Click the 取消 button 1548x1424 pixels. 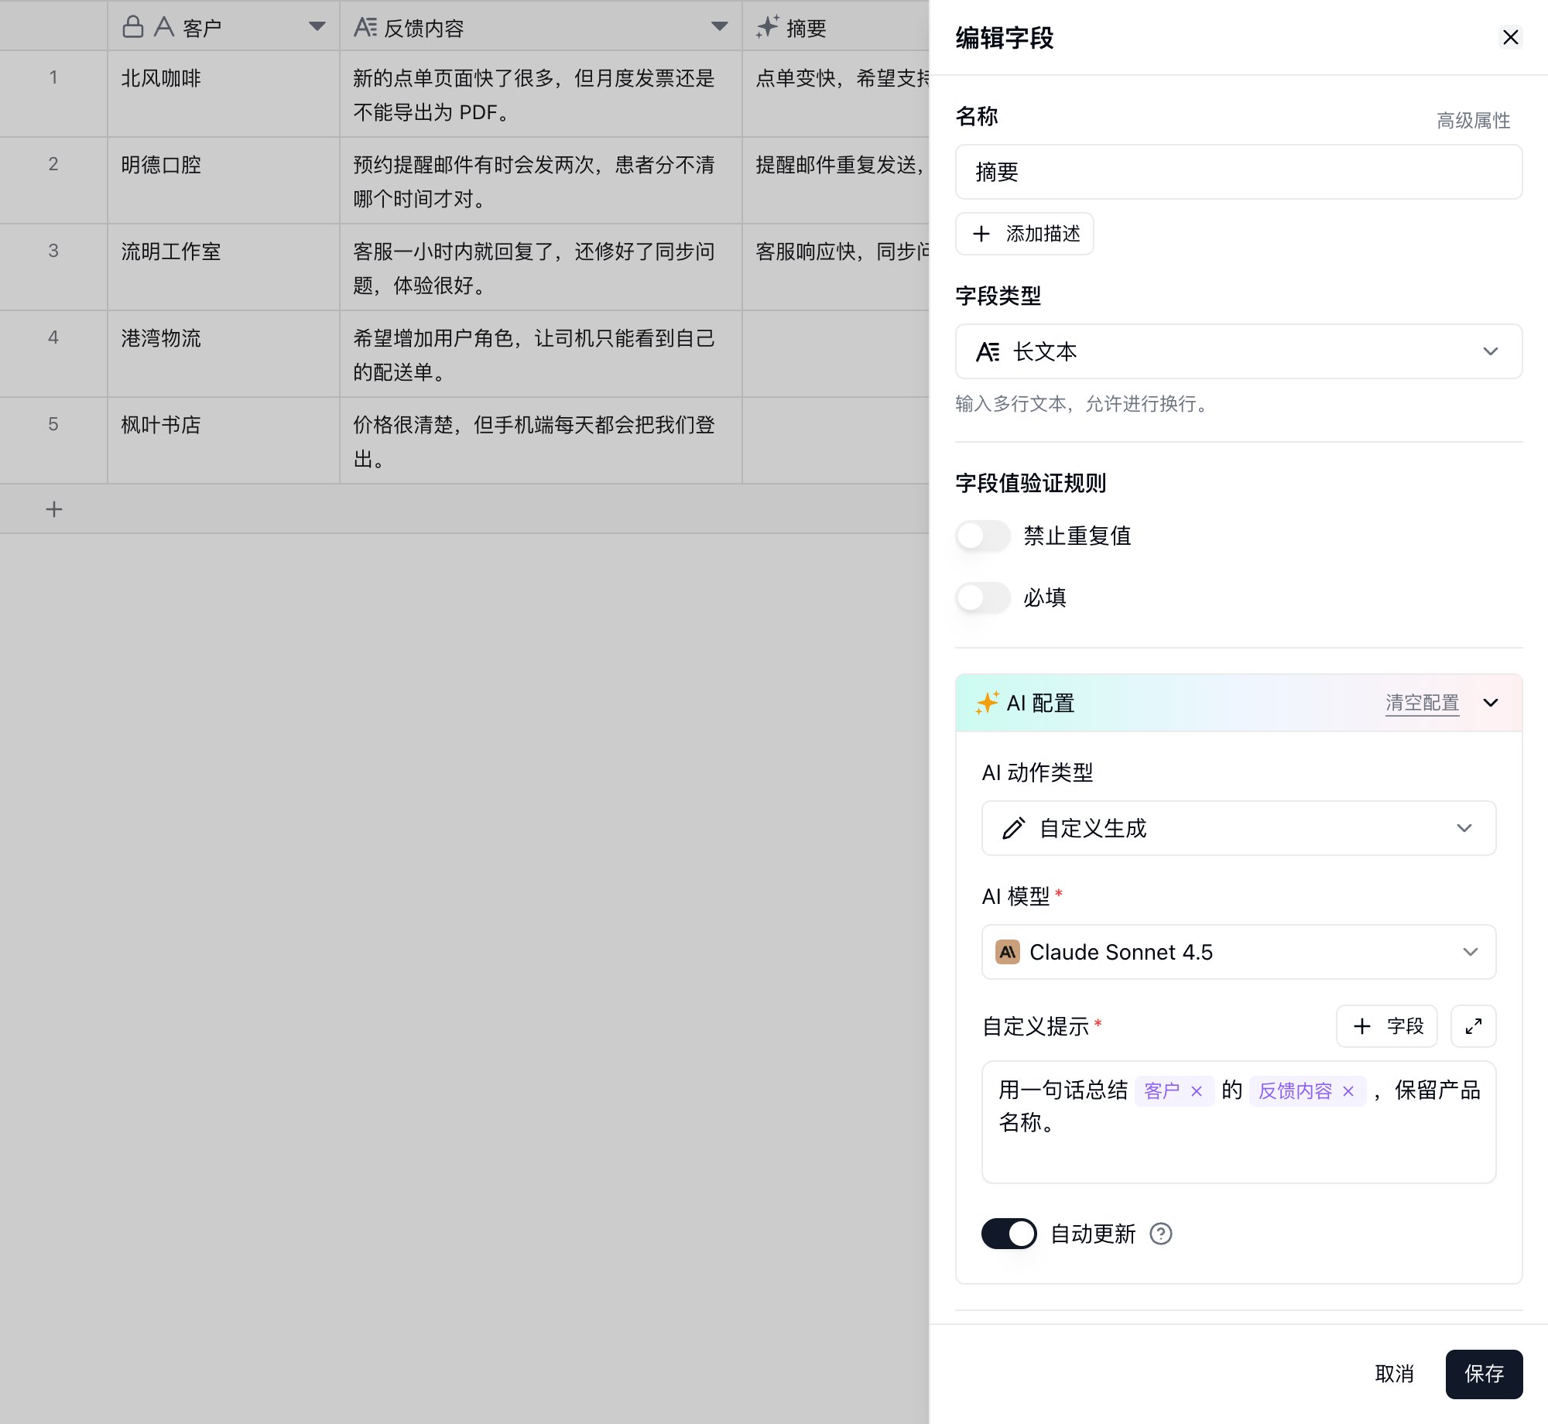[x=1394, y=1374]
